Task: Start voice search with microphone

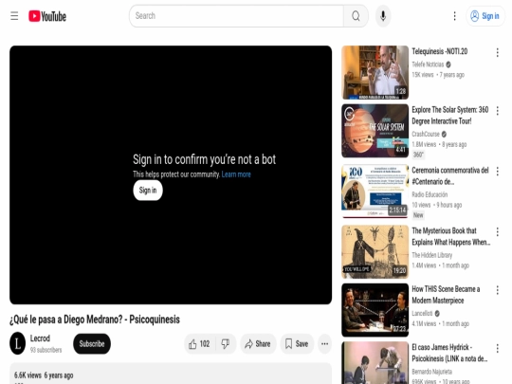Action: pyautogui.click(x=383, y=16)
